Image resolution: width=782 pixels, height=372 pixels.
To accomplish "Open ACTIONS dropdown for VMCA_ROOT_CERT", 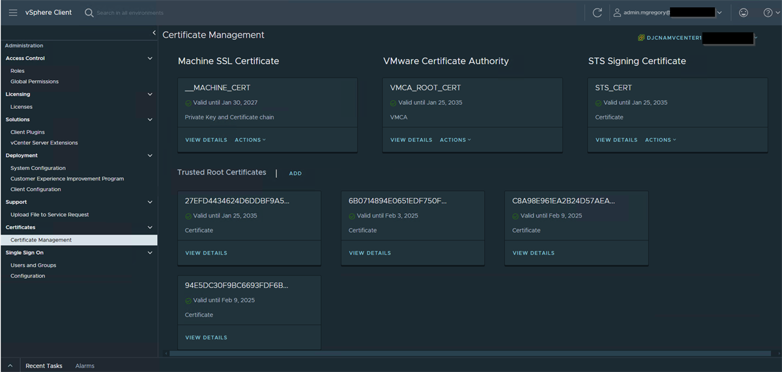I will click(x=456, y=140).
